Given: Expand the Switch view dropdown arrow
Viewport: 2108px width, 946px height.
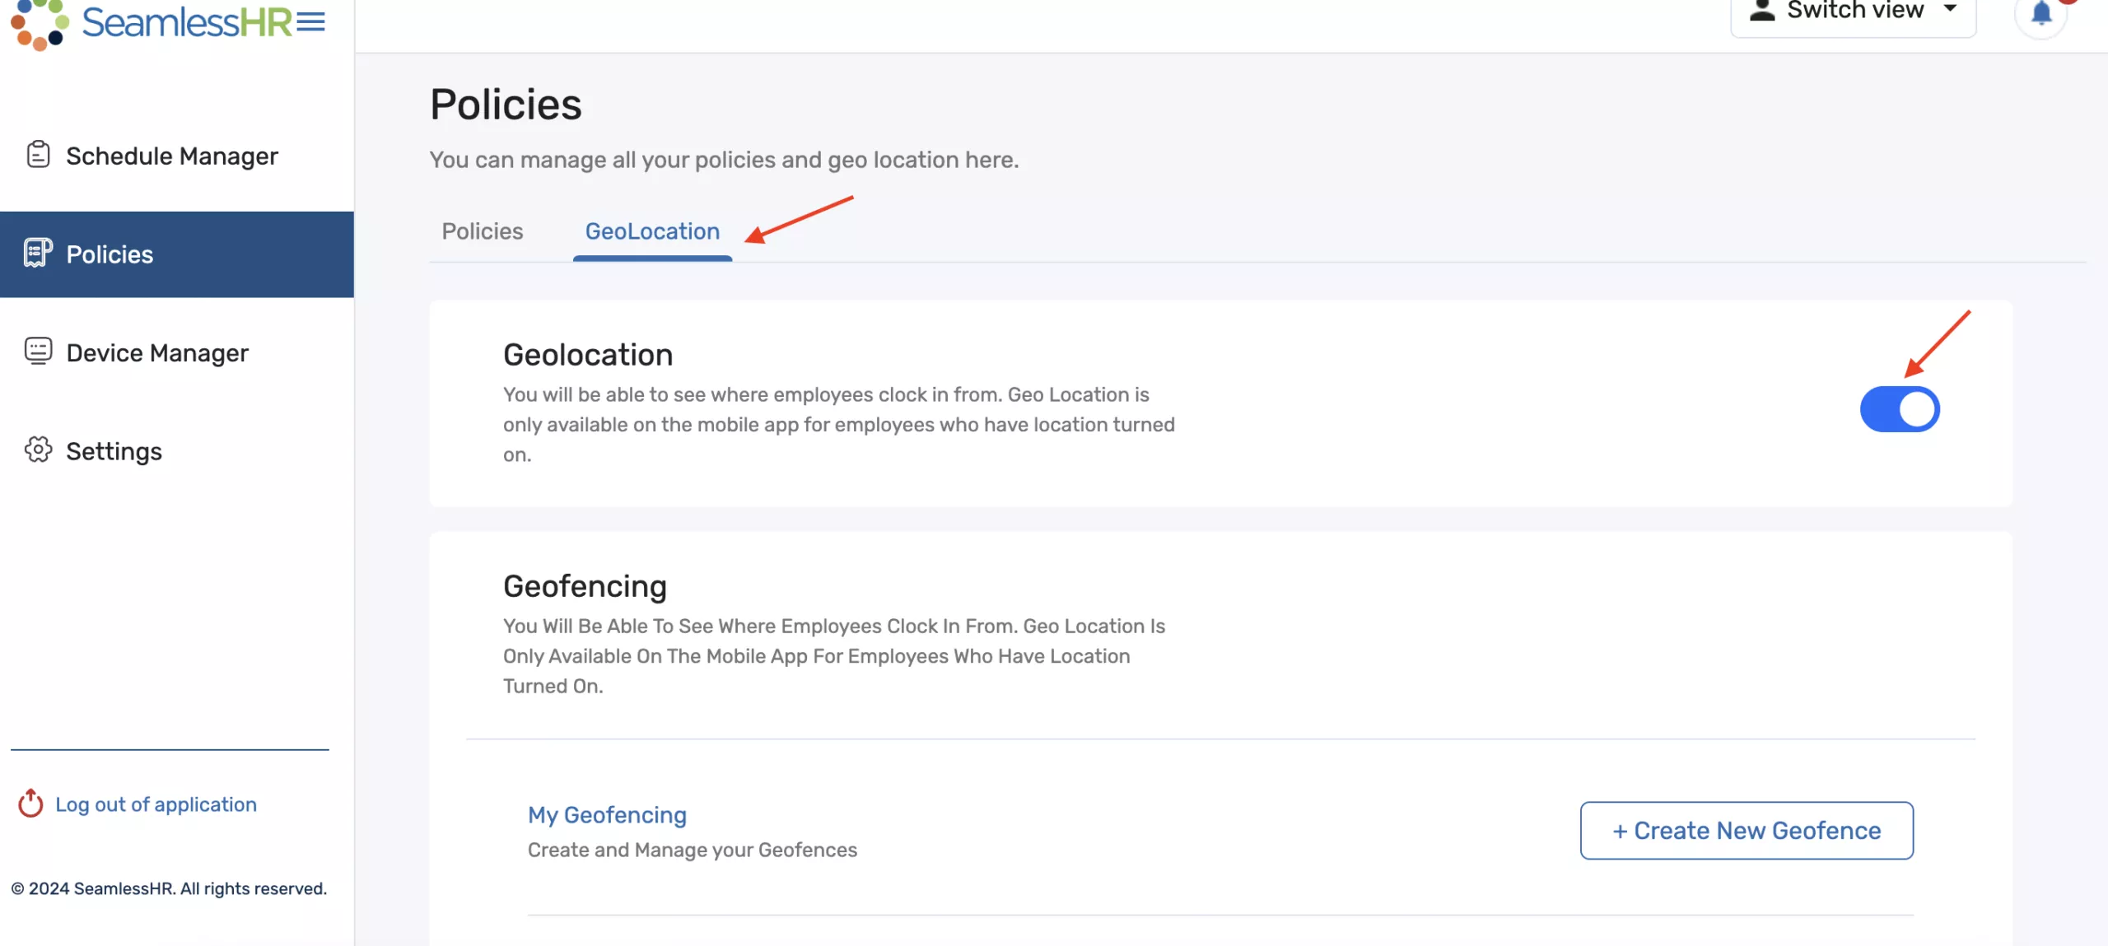Looking at the screenshot, I should 1950,9.
